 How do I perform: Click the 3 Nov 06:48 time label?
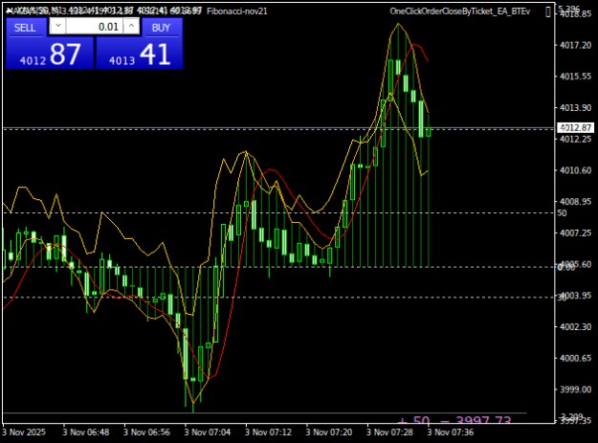(86, 432)
